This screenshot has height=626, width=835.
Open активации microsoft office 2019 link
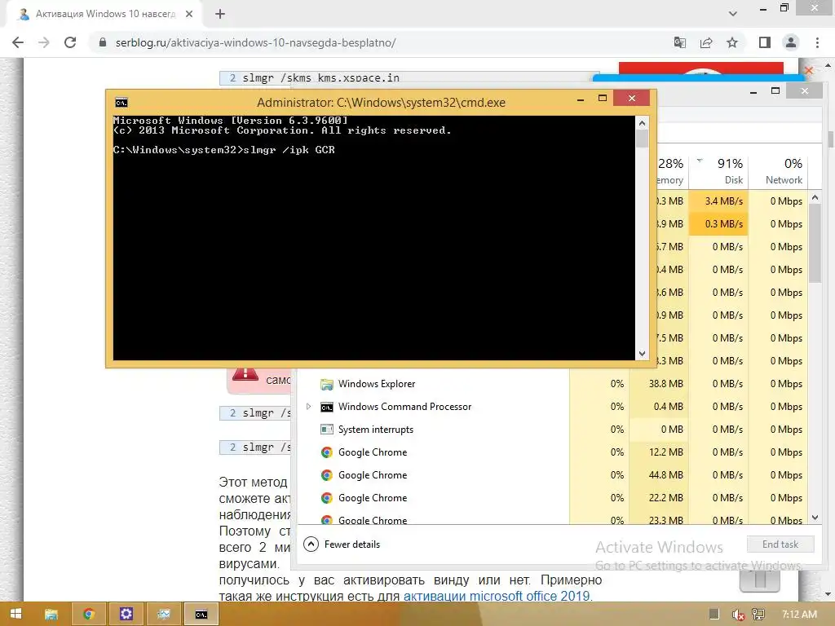pyautogui.click(x=497, y=596)
